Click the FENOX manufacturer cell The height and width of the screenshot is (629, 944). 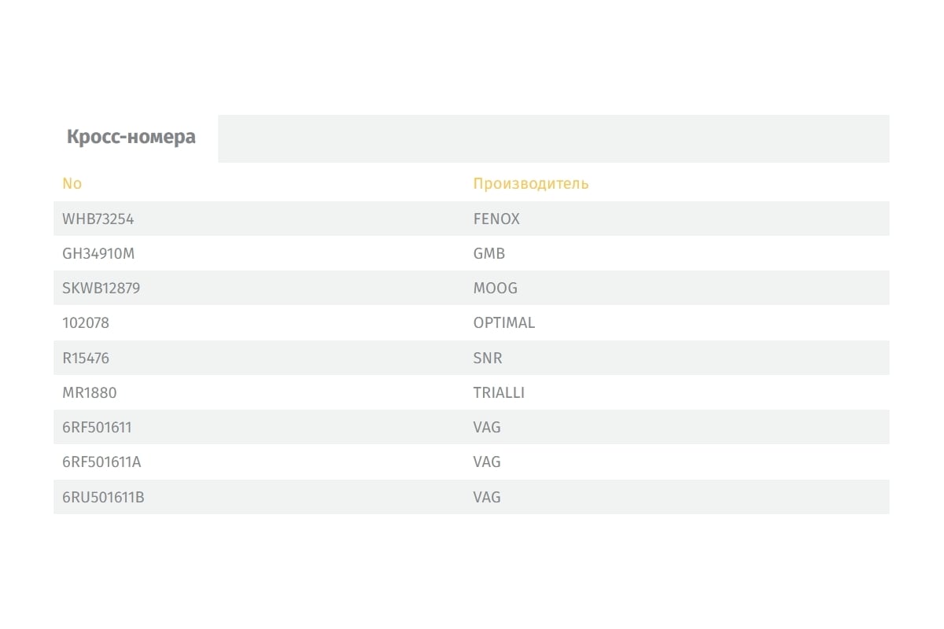496,219
